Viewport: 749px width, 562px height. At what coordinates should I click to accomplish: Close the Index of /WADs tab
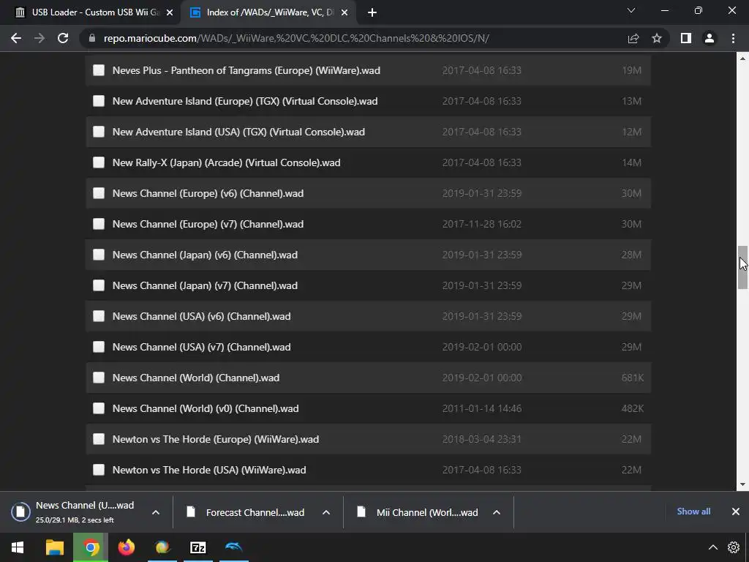click(345, 12)
